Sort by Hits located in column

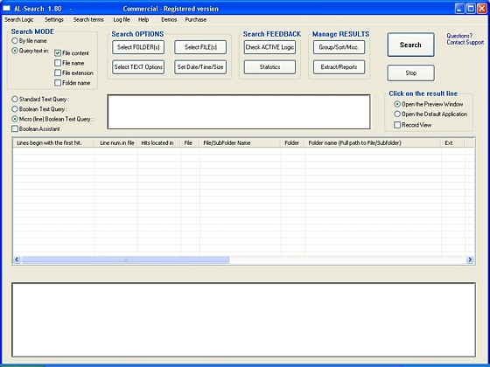point(158,143)
